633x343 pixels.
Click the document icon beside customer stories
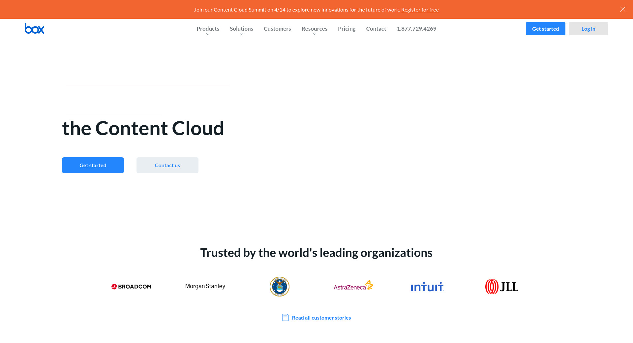tap(286, 318)
